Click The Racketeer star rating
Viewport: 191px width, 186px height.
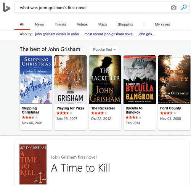point(99,113)
